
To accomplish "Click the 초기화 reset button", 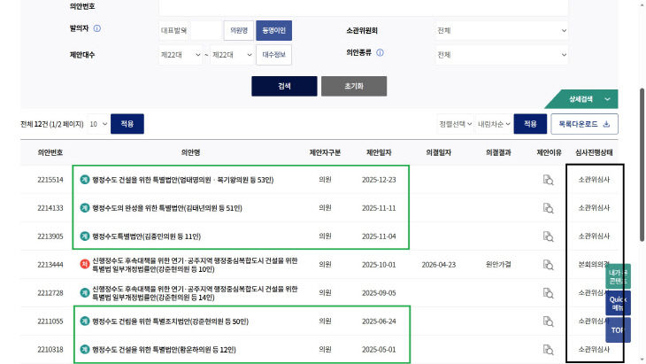I will 354,86.
